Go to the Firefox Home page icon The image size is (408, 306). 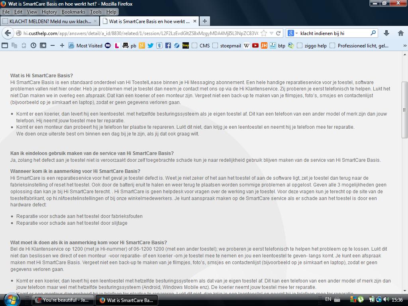tap(400, 33)
